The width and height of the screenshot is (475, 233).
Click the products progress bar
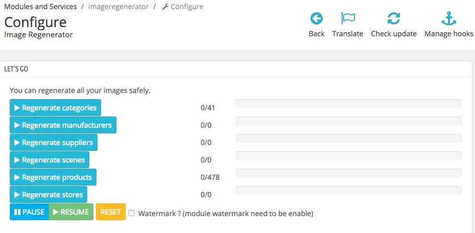pos(348,173)
